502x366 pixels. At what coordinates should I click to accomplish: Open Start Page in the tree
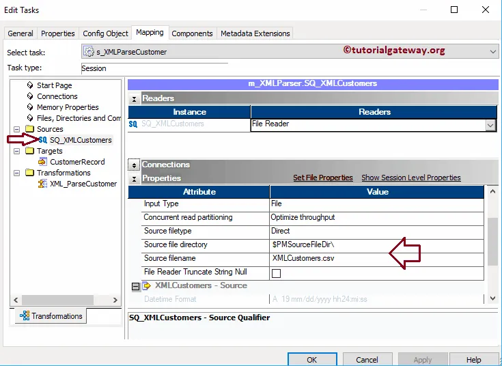(x=55, y=85)
